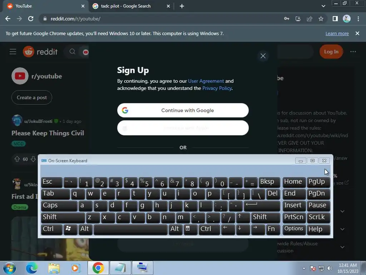
Task: Click the Reddit search magnifier icon
Action: (72, 52)
